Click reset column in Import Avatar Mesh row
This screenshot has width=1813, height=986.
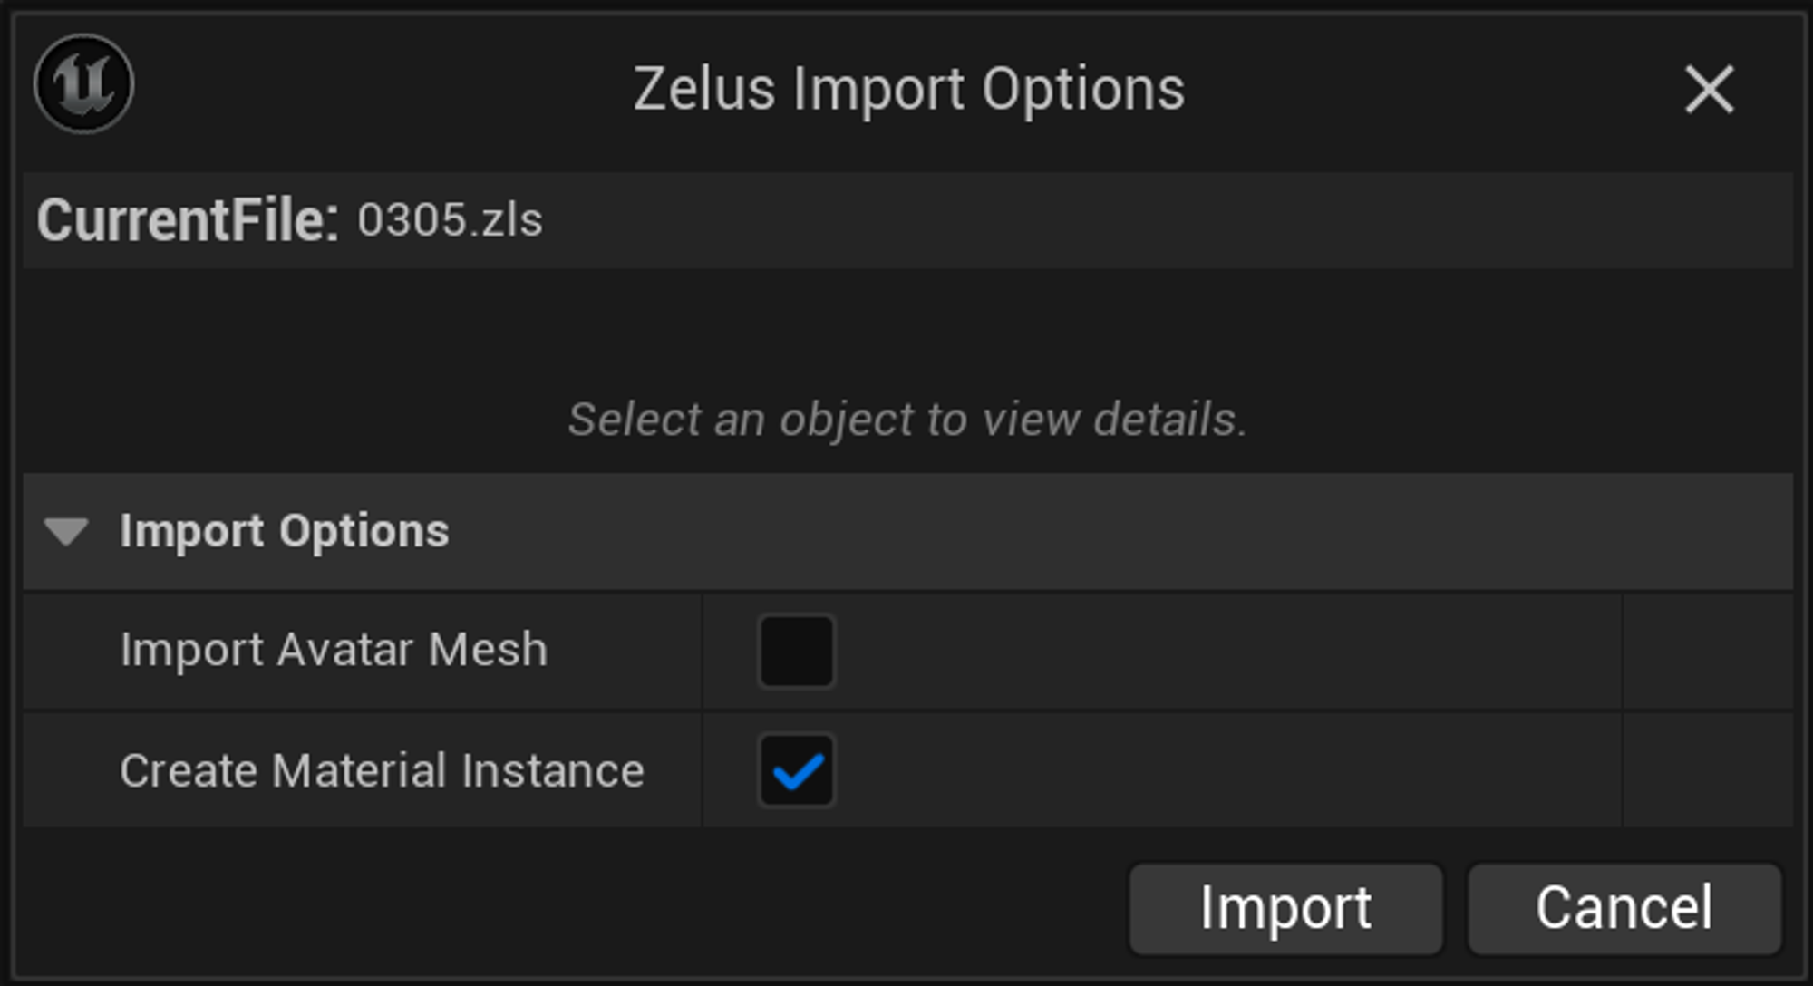coord(1708,651)
